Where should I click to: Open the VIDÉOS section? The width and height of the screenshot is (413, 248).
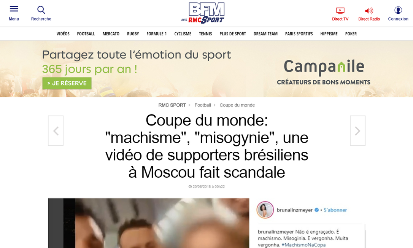63,34
